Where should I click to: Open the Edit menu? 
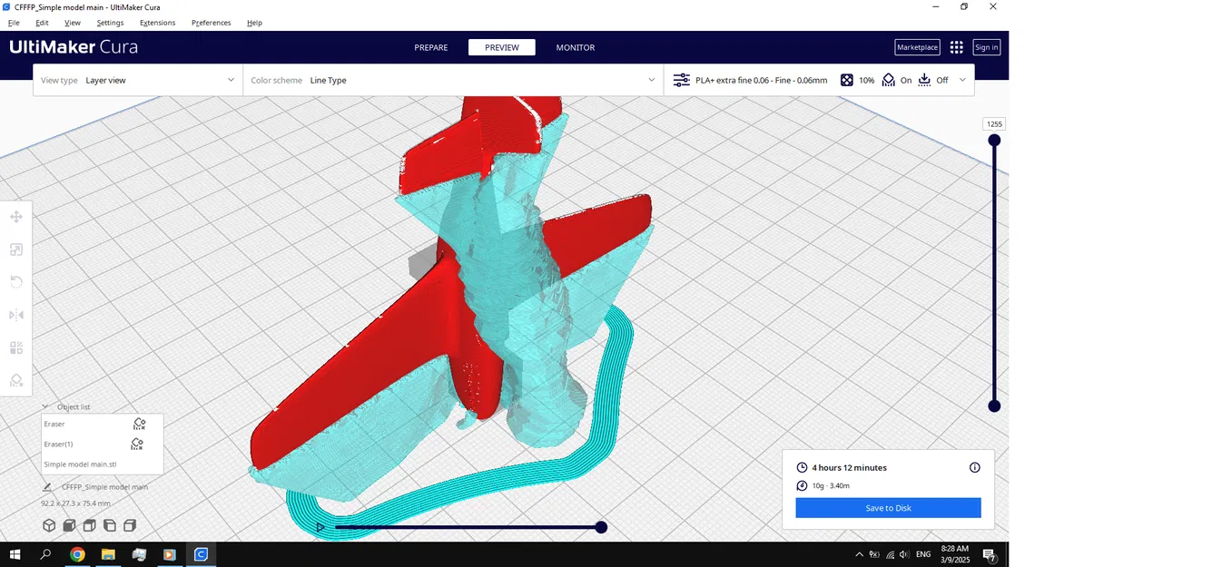click(x=42, y=23)
